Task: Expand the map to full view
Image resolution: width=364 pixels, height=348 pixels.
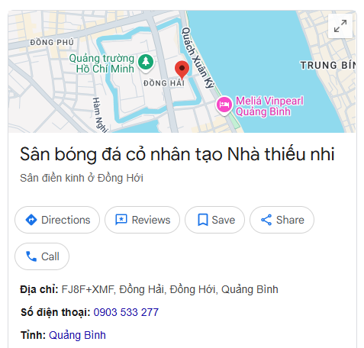Action: [x=340, y=26]
